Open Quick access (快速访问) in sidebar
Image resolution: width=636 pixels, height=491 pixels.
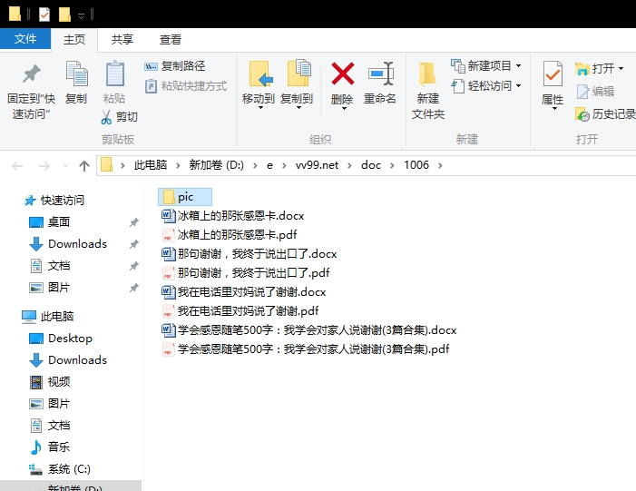pos(54,201)
